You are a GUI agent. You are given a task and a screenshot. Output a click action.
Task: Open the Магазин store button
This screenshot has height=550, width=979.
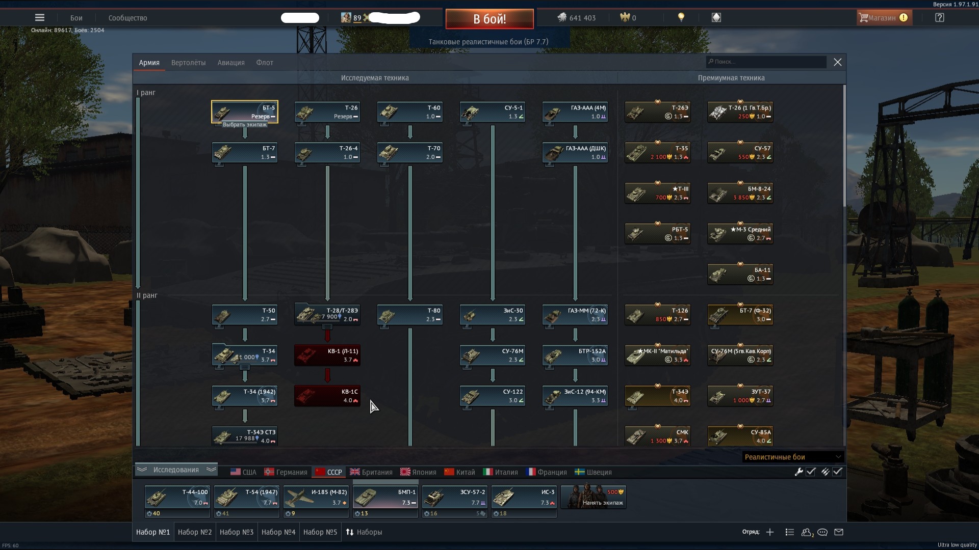point(884,17)
